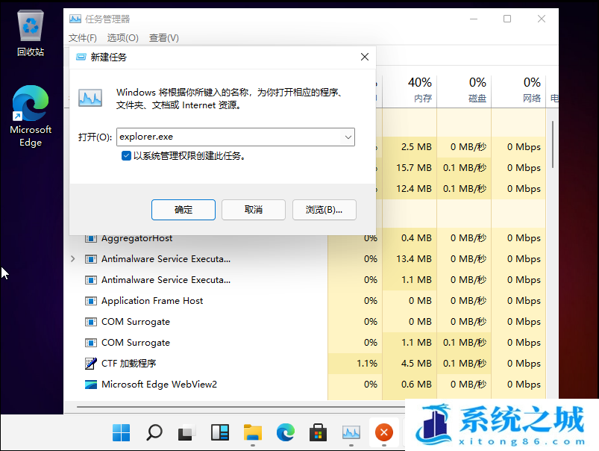This screenshot has height=451, width=599.
Task: Click CTF 加载程序 process icon
Action: 90,364
